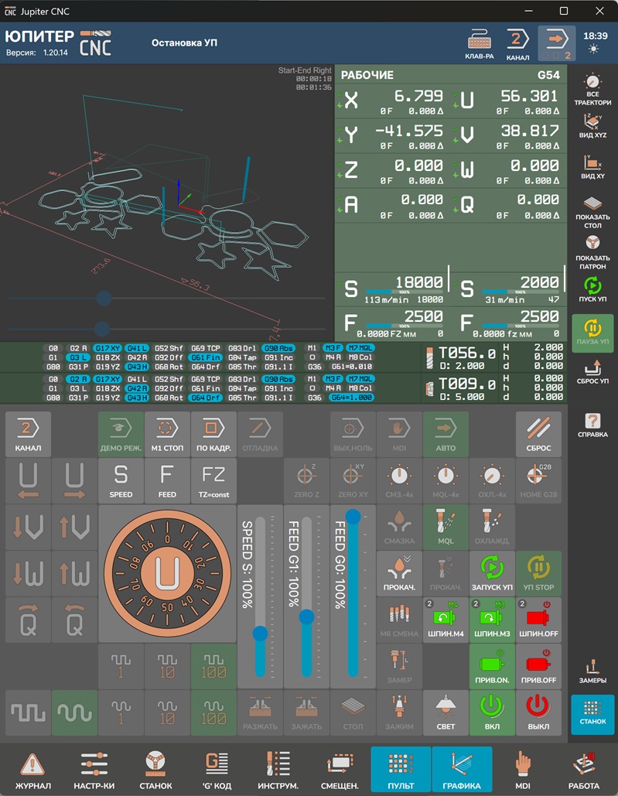Viewport: 618px width, 796px height.
Task: Toggle the MQL lubrication button
Action: click(x=446, y=528)
